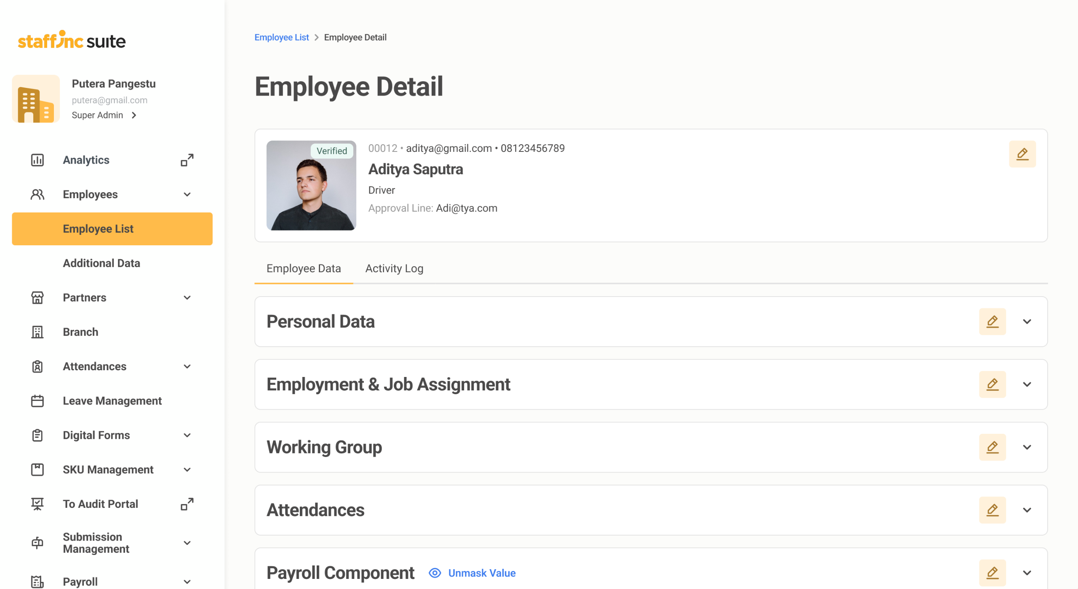This screenshot has height=589, width=1078.
Task: Toggle Unmask Value eye icon
Action: pyautogui.click(x=435, y=573)
